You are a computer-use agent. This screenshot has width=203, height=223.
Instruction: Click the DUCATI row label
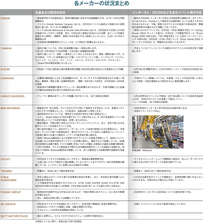[x=5, y=159]
